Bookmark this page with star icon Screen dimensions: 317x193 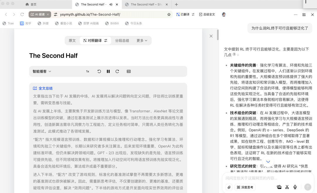[x=169, y=14]
